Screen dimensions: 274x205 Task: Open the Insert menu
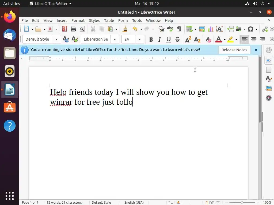coord(62,20)
